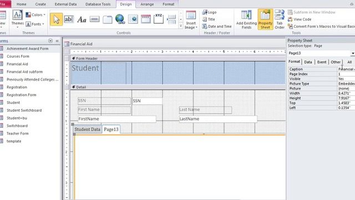
Task: Select template form entry
Action: pyautogui.click(x=14, y=141)
